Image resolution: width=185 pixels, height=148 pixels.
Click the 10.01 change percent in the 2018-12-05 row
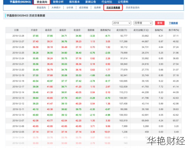point(107,132)
